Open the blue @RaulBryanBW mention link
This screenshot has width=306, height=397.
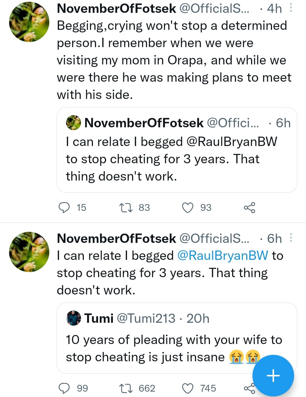[x=222, y=256]
